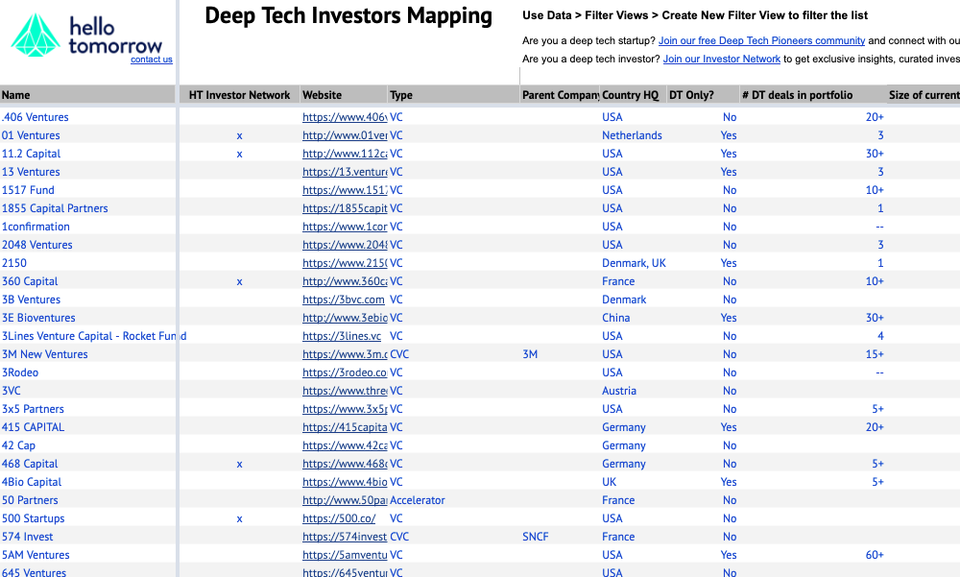Open the 1855 Capital Partners website link

pyautogui.click(x=345, y=208)
